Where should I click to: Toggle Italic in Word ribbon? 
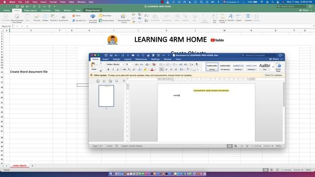point(113,69)
